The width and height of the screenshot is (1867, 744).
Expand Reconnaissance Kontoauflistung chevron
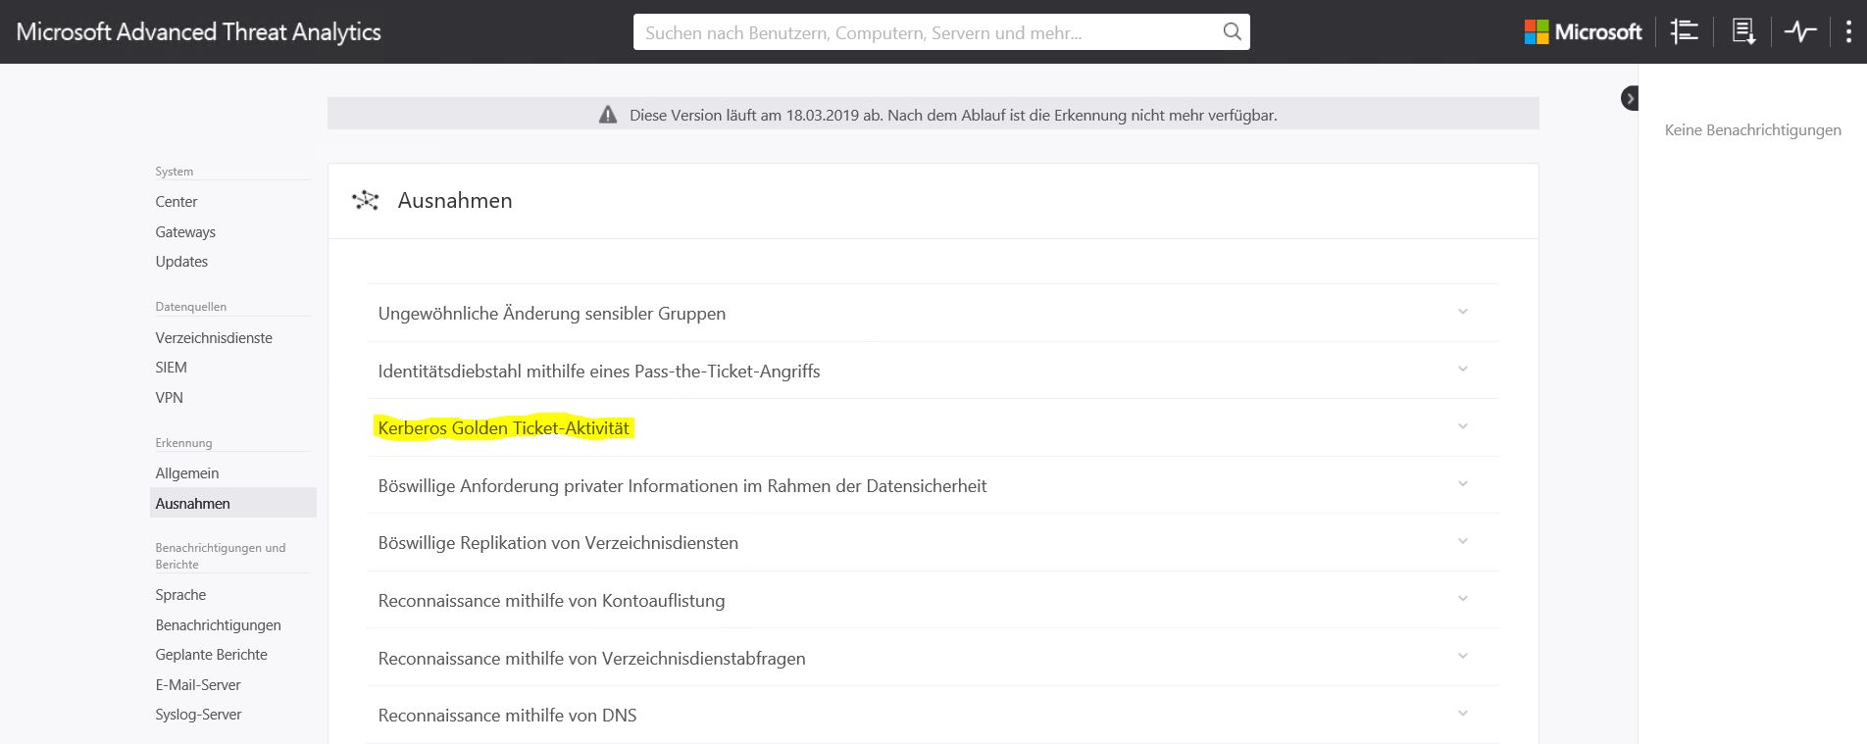pos(1462,599)
